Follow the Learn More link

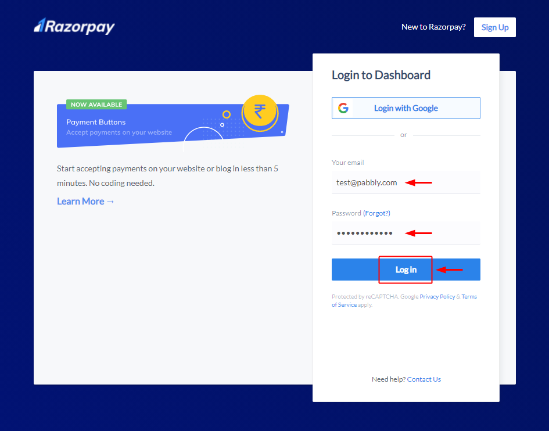85,202
